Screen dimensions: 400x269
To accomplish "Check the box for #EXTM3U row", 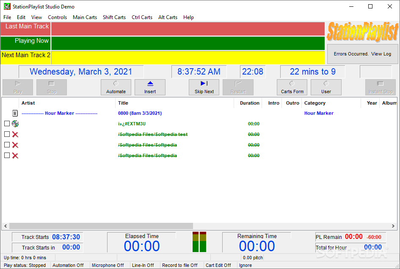I will pyautogui.click(x=7, y=124).
